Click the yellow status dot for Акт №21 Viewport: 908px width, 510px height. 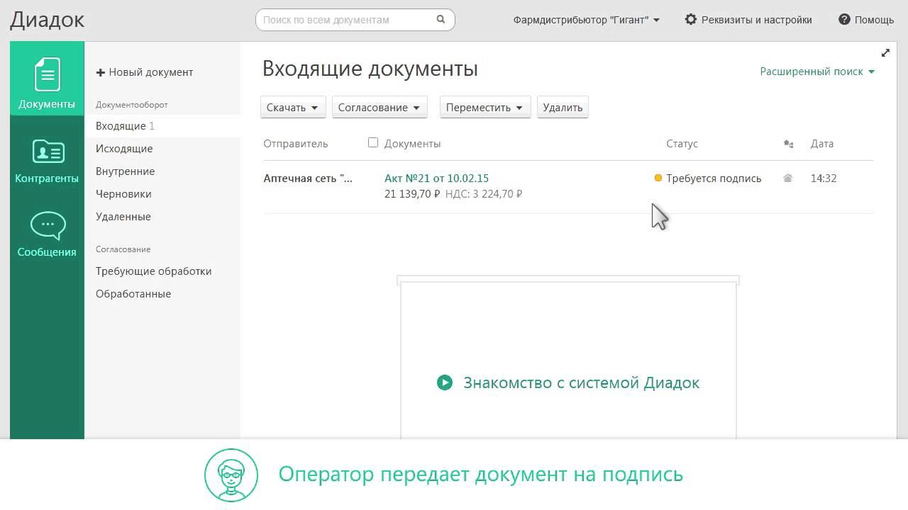[658, 178]
